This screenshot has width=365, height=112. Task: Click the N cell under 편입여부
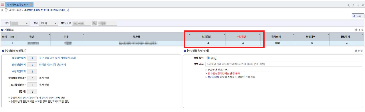(312, 43)
